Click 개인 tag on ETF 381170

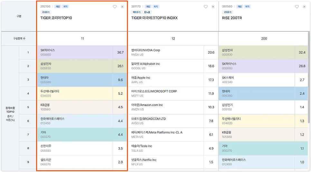[148, 6]
